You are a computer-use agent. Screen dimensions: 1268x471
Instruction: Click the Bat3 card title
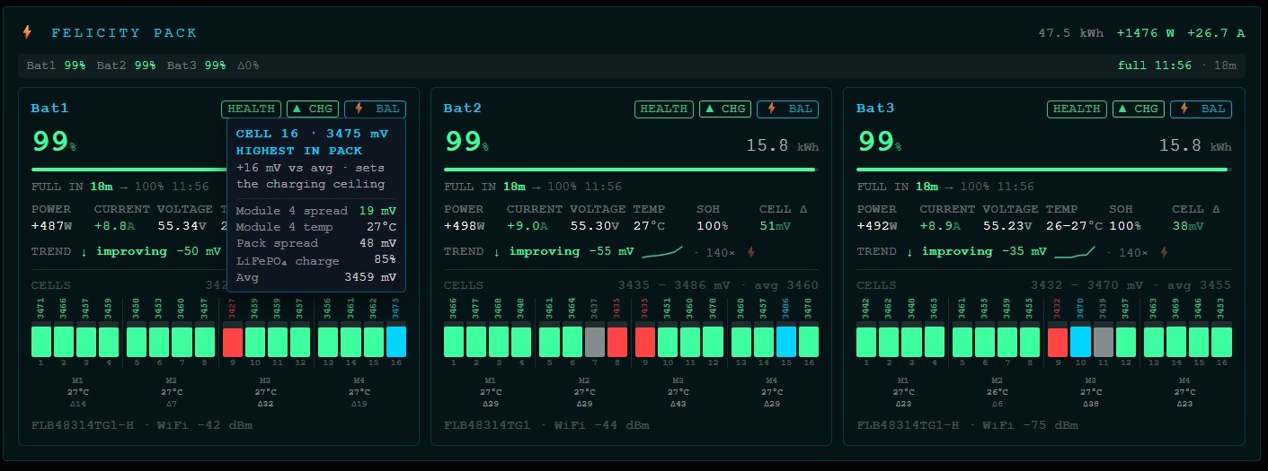click(x=874, y=109)
